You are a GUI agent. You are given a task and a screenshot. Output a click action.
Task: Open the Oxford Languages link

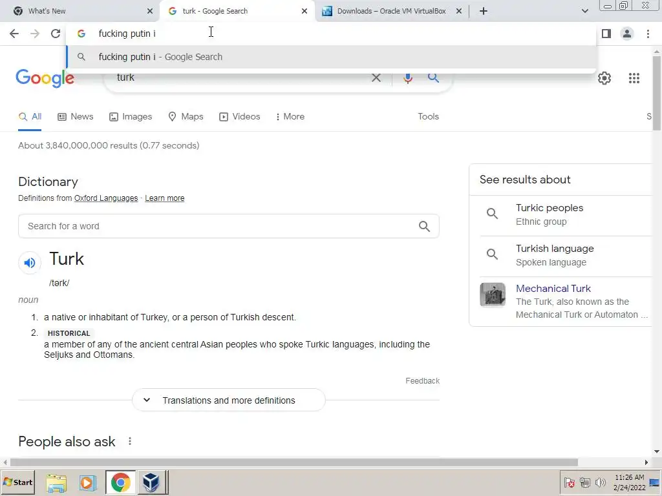click(x=106, y=198)
